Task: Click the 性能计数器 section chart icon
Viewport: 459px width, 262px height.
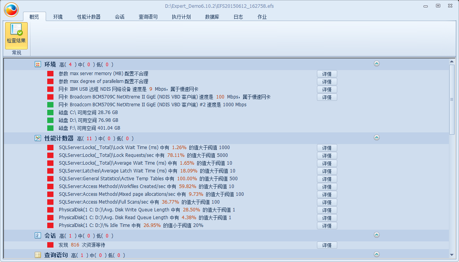Action: 38,138
